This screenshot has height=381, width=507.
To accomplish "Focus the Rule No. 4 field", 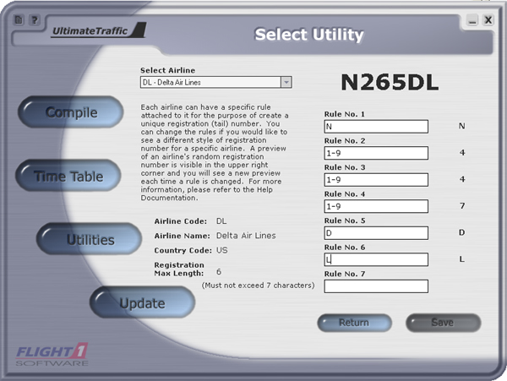I will [x=376, y=206].
